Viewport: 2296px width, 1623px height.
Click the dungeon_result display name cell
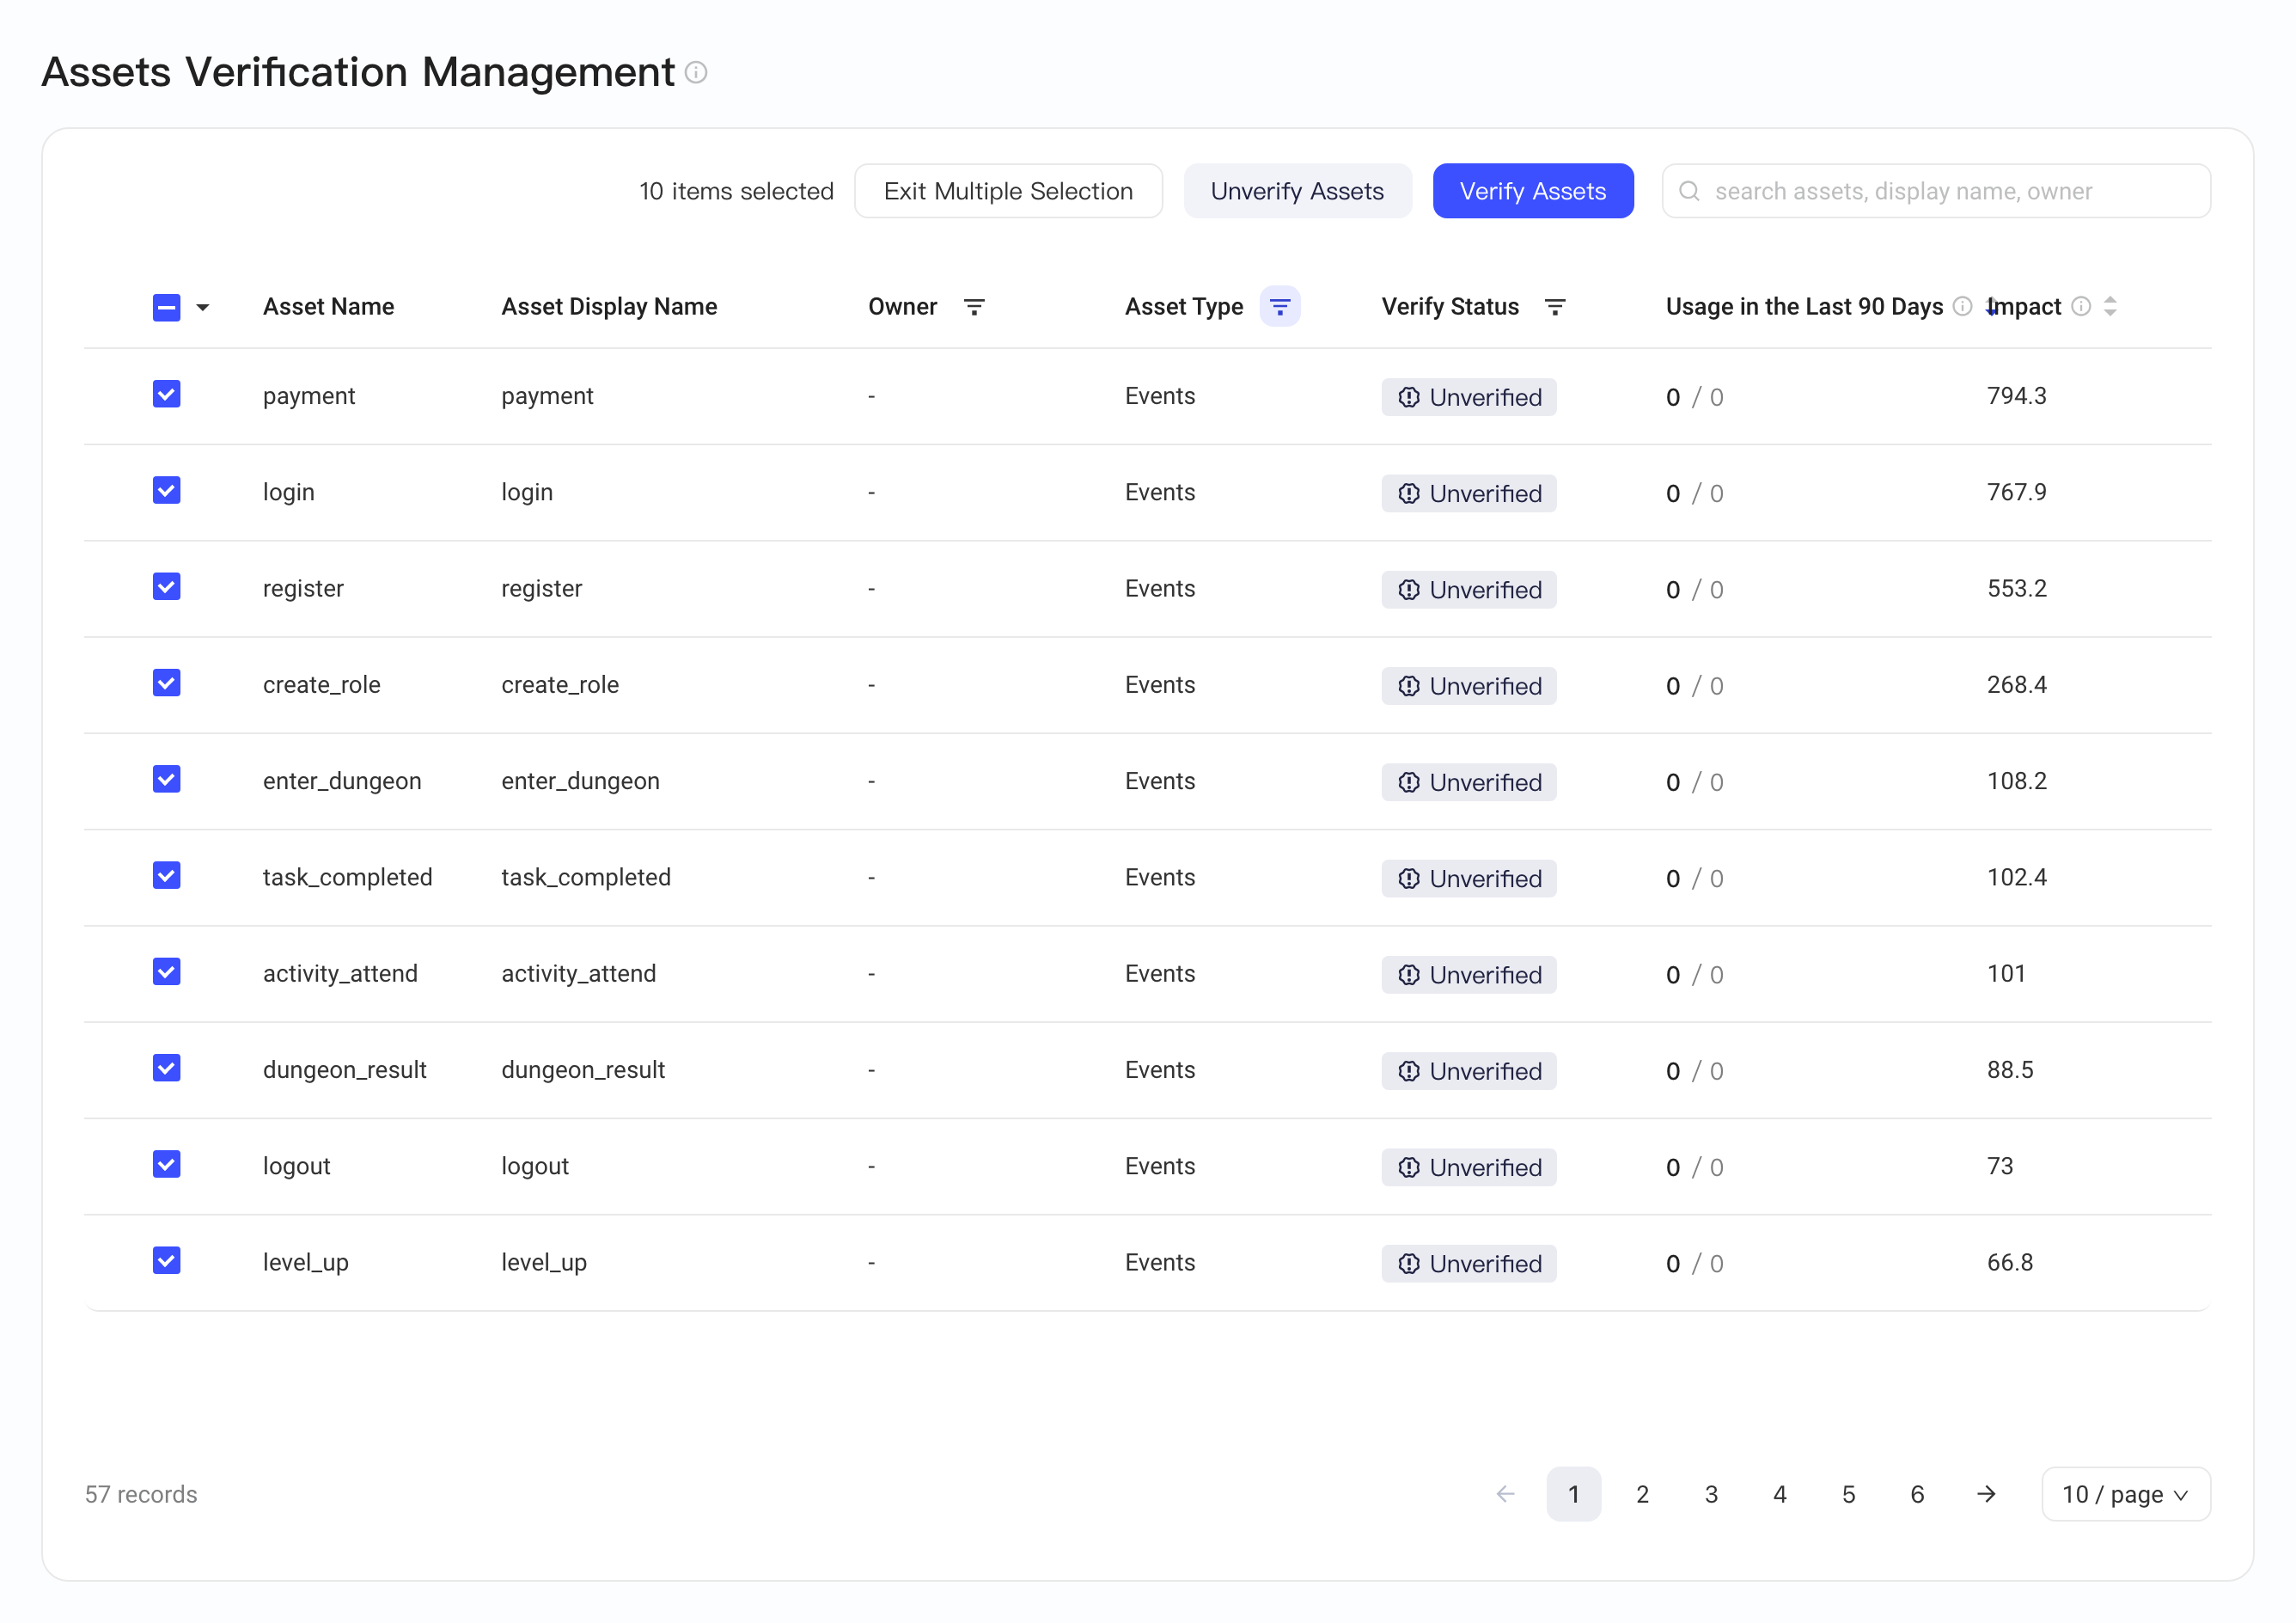(x=583, y=1069)
